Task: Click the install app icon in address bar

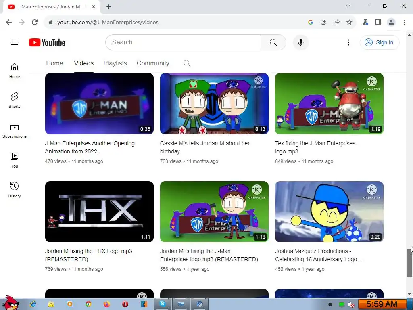Action: pyautogui.click(x=323, y=22)
